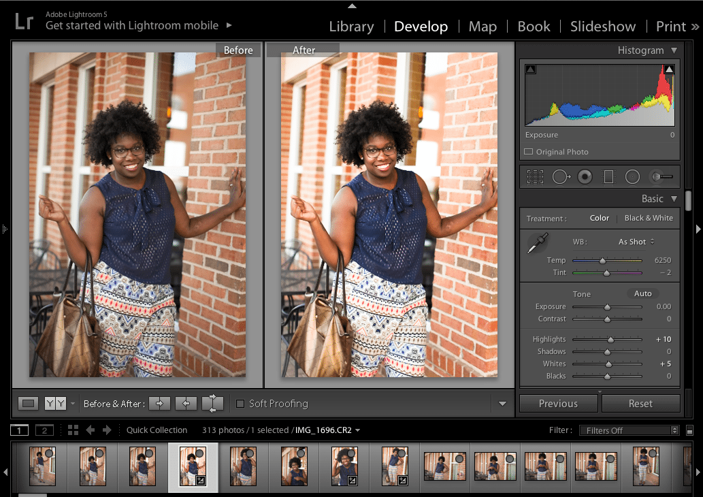Select the Crop Overlay tool
Viewport: 703px width, 497px height.
pyautogui.click(x=536, y=177)
